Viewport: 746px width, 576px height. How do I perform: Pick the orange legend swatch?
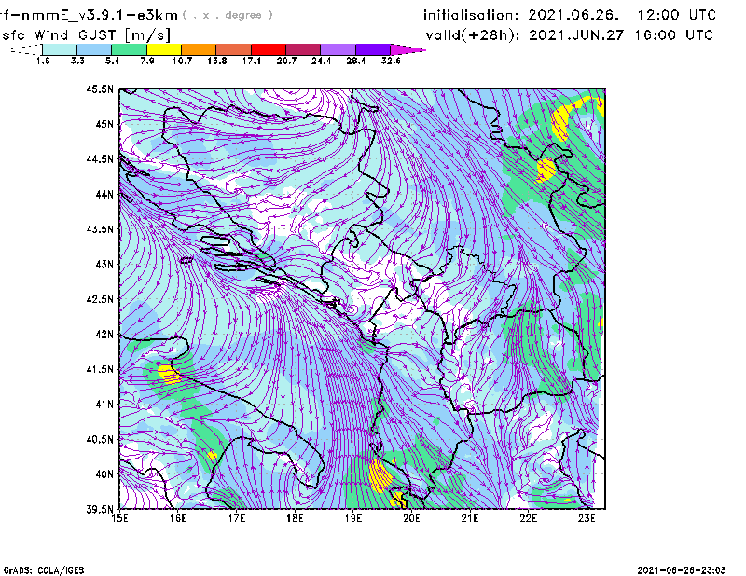click(199, 49)
